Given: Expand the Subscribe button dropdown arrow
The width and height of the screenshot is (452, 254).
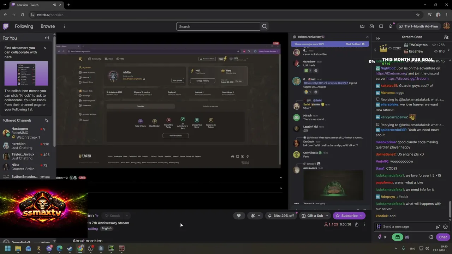Looking at the screenshot, I should tap(361, 216).
